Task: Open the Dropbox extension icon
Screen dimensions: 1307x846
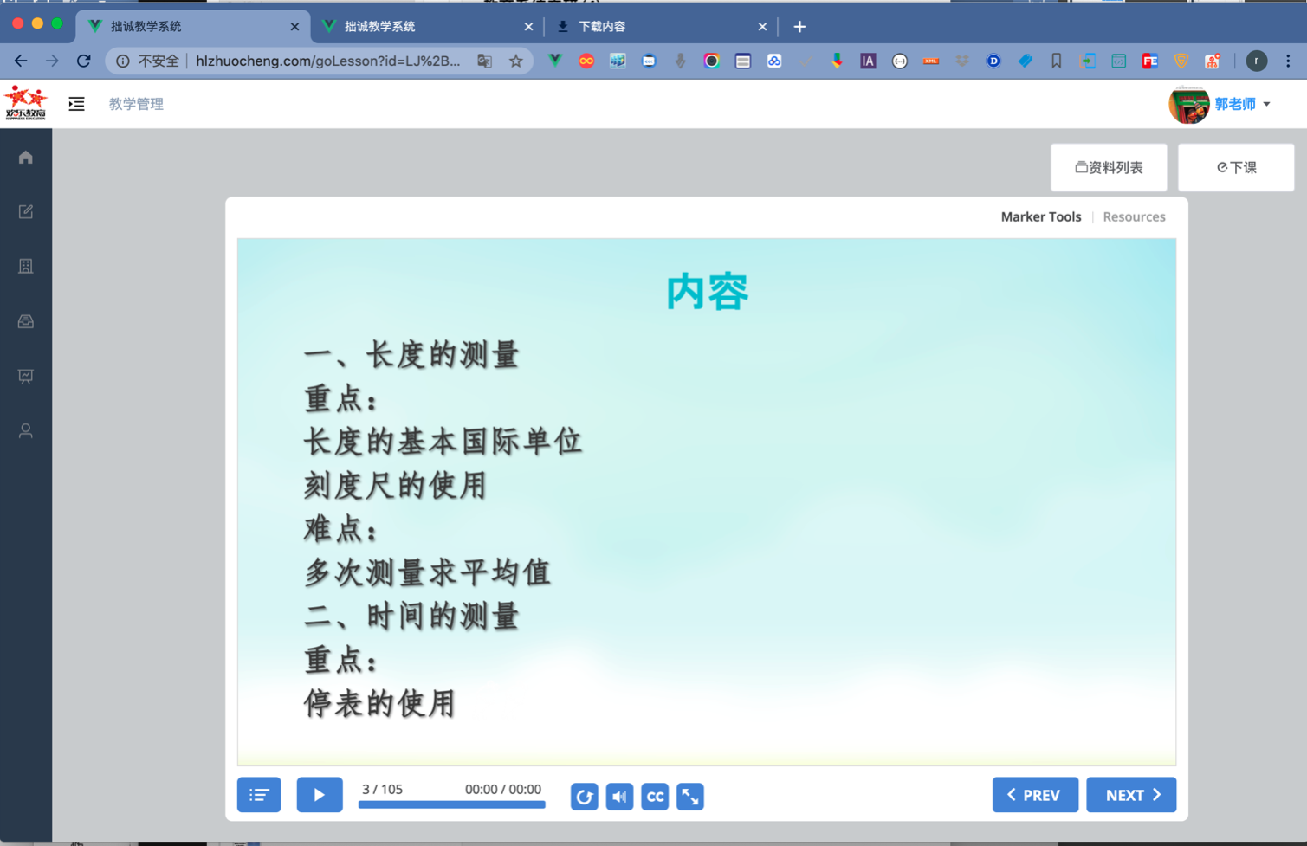Action: (962, 61)
